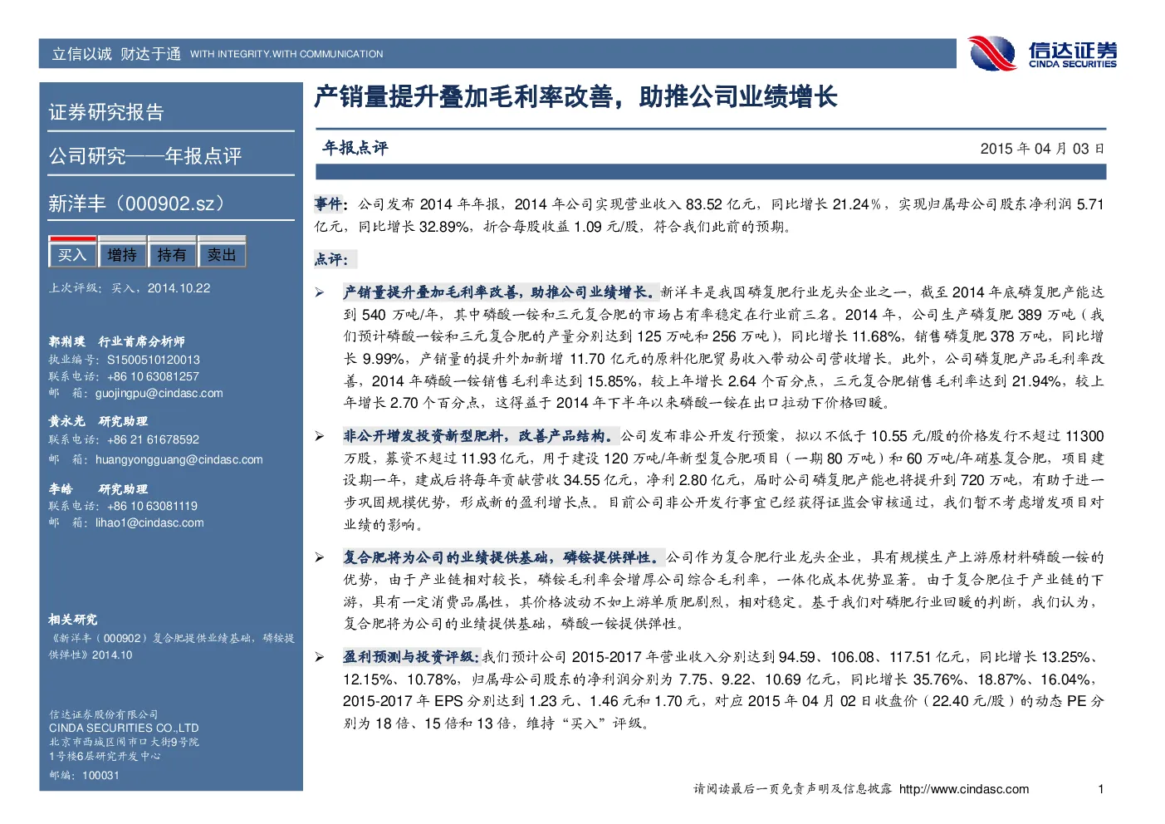1165x824 pixels.
Task: Click the arrow bullet beside 盈利预测 paragraph
Action: click(320, 657)
